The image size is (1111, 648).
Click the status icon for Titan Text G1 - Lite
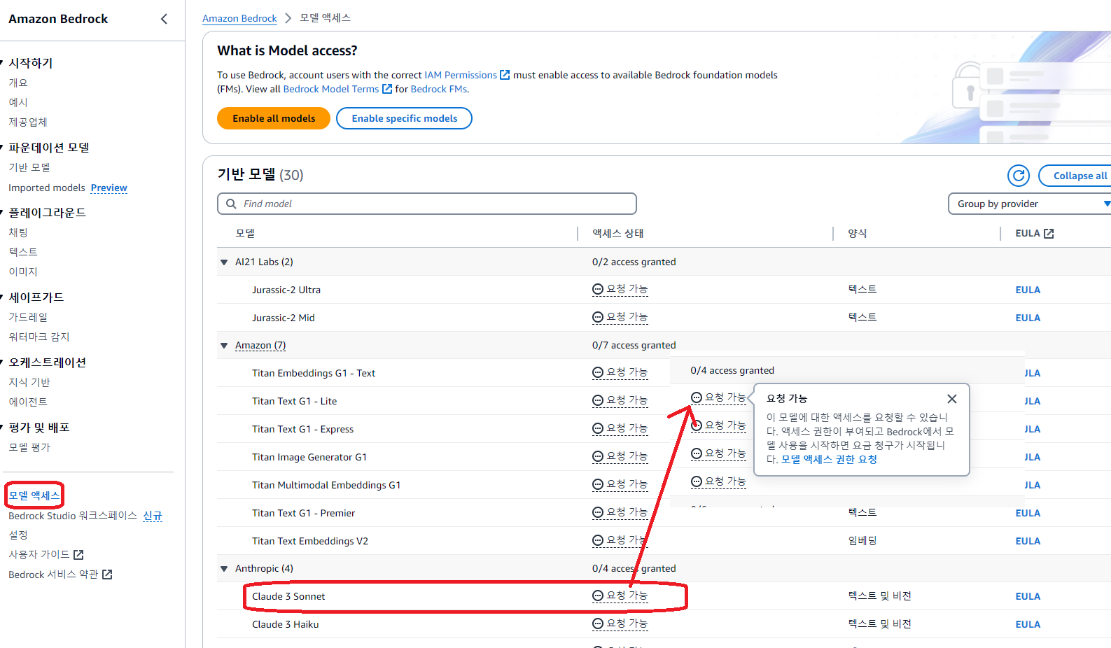[598, 401]
